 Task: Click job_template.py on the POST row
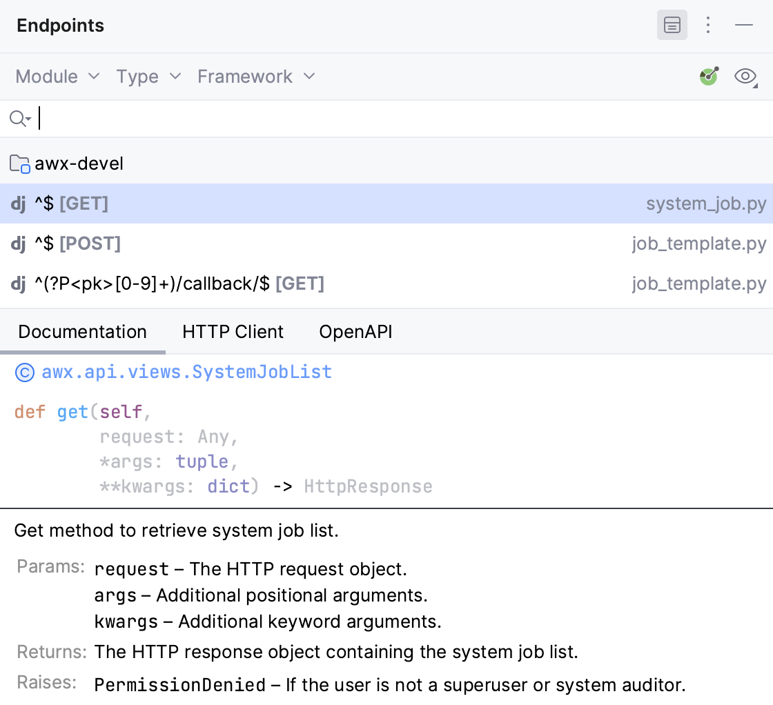pos(699,244)
